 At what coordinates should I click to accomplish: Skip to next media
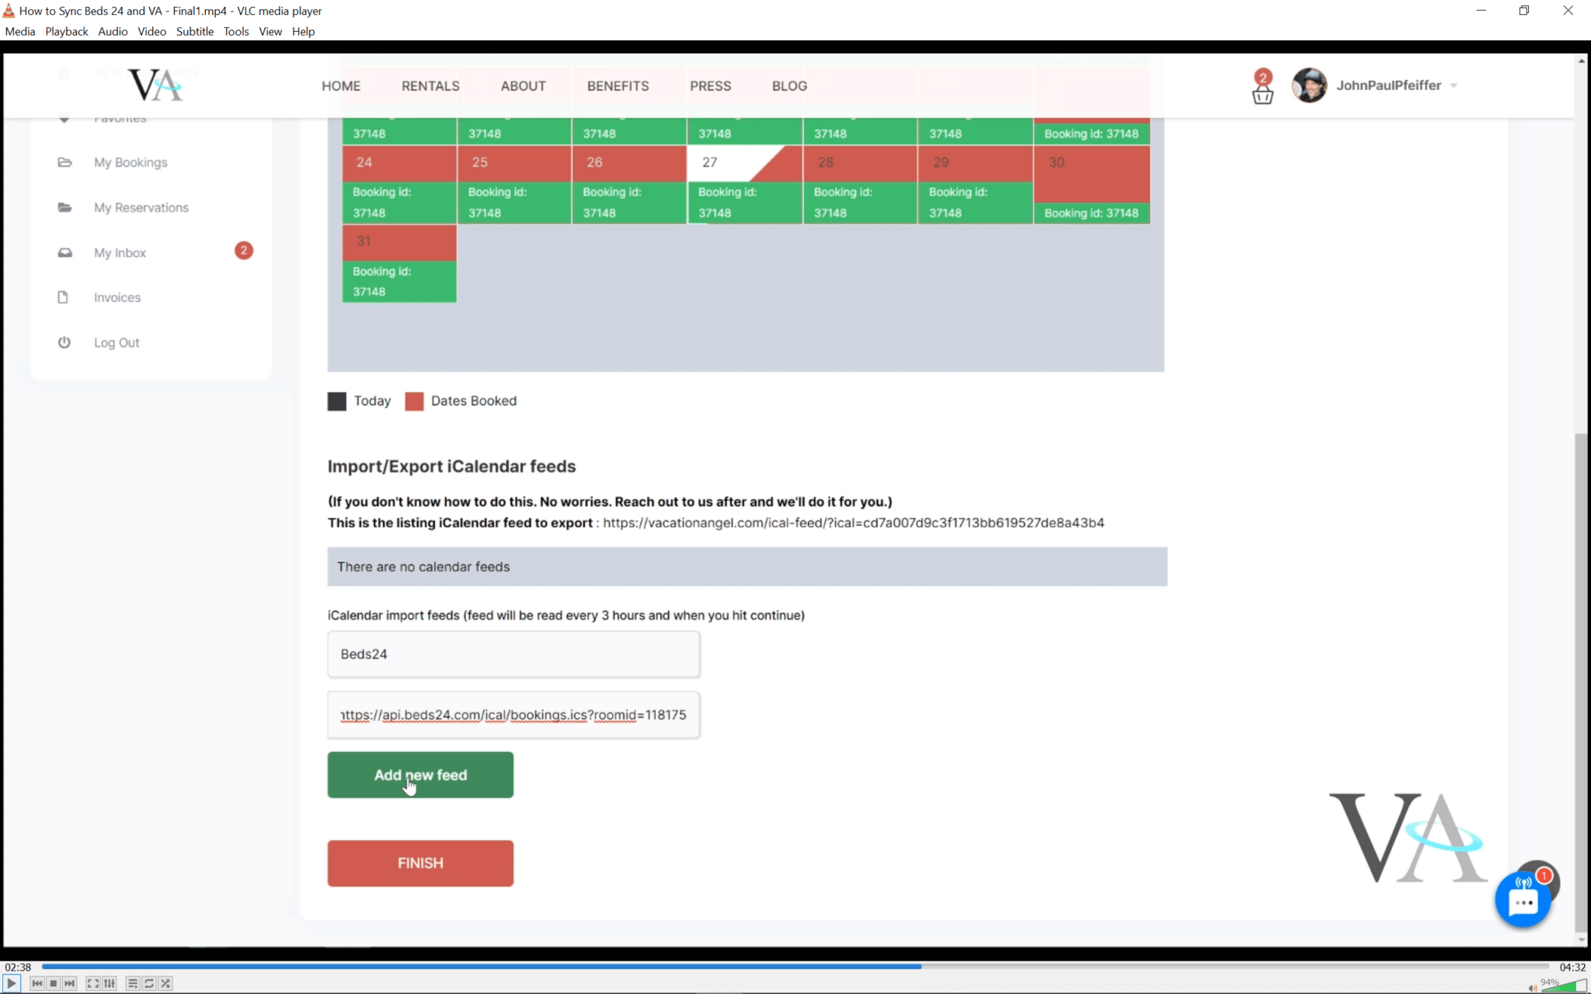coord(70,983)
